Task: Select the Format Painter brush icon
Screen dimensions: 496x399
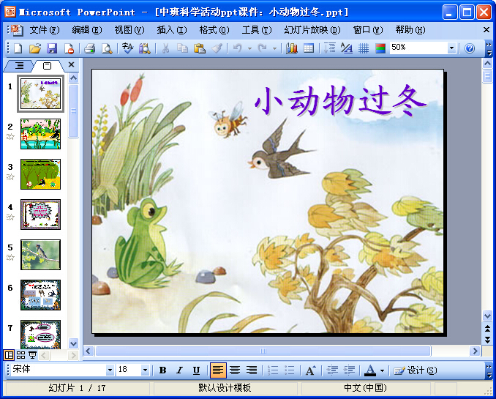Action: tap(217, 48)
